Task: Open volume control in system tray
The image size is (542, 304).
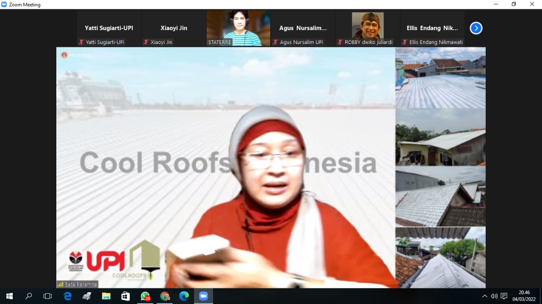Action: [x=494, y=296]
